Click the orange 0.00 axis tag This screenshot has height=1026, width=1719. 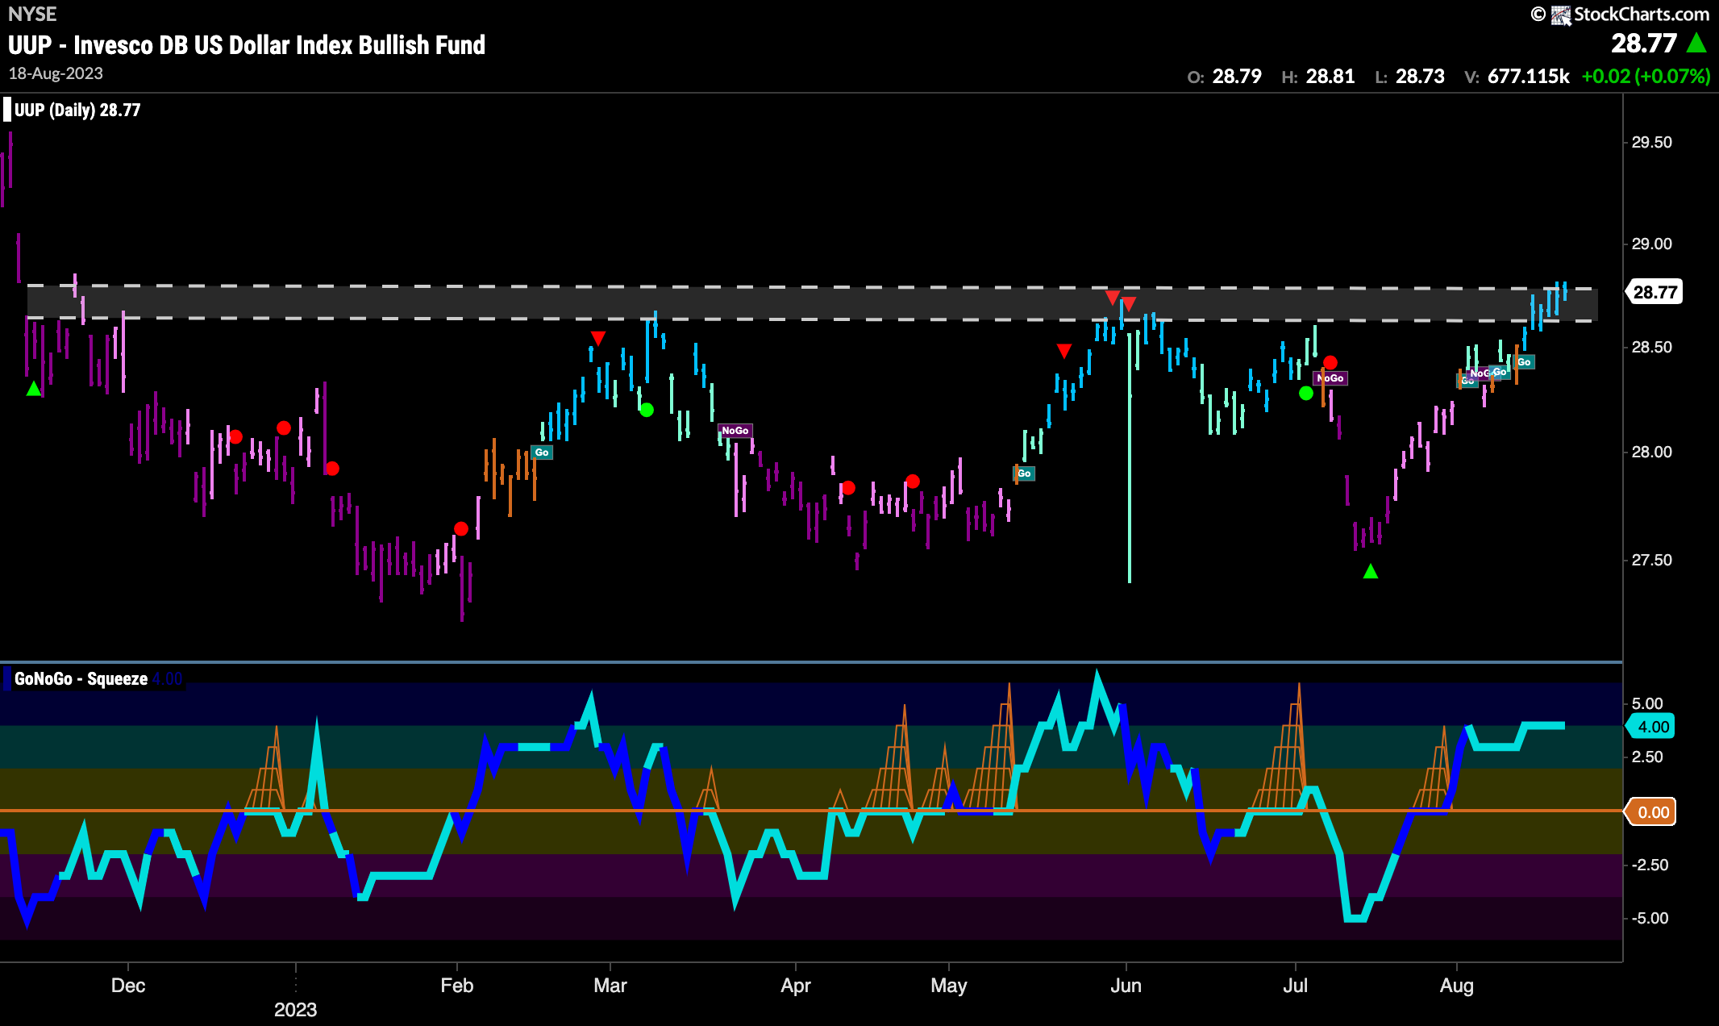[x=1651, y=812]
